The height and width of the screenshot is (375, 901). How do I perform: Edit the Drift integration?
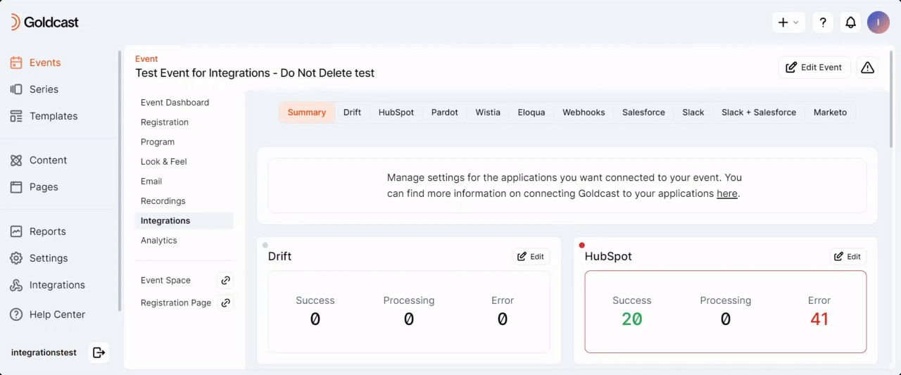click(531, 257)
